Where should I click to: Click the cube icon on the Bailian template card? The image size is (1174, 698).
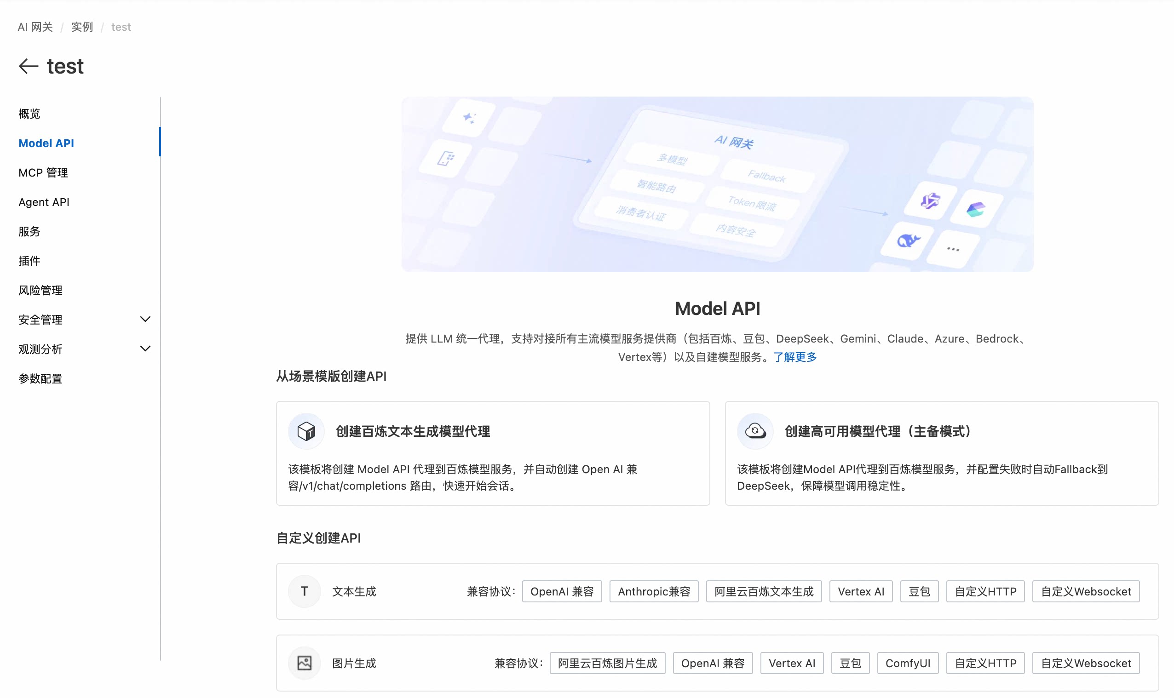(x=306, y=431)
